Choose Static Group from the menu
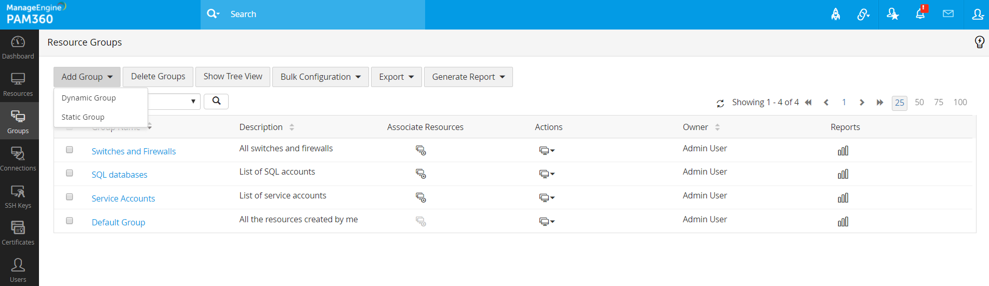This screenshot has height=286, width=989. (83, 117)
